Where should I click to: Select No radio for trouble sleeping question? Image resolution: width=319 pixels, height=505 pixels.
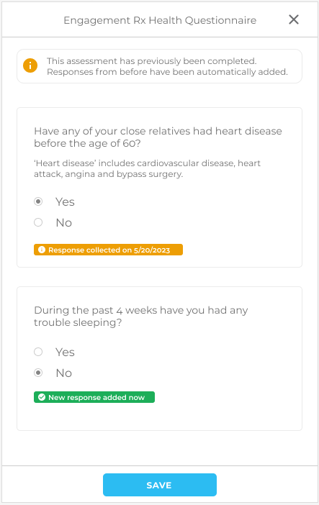[38, 373]
